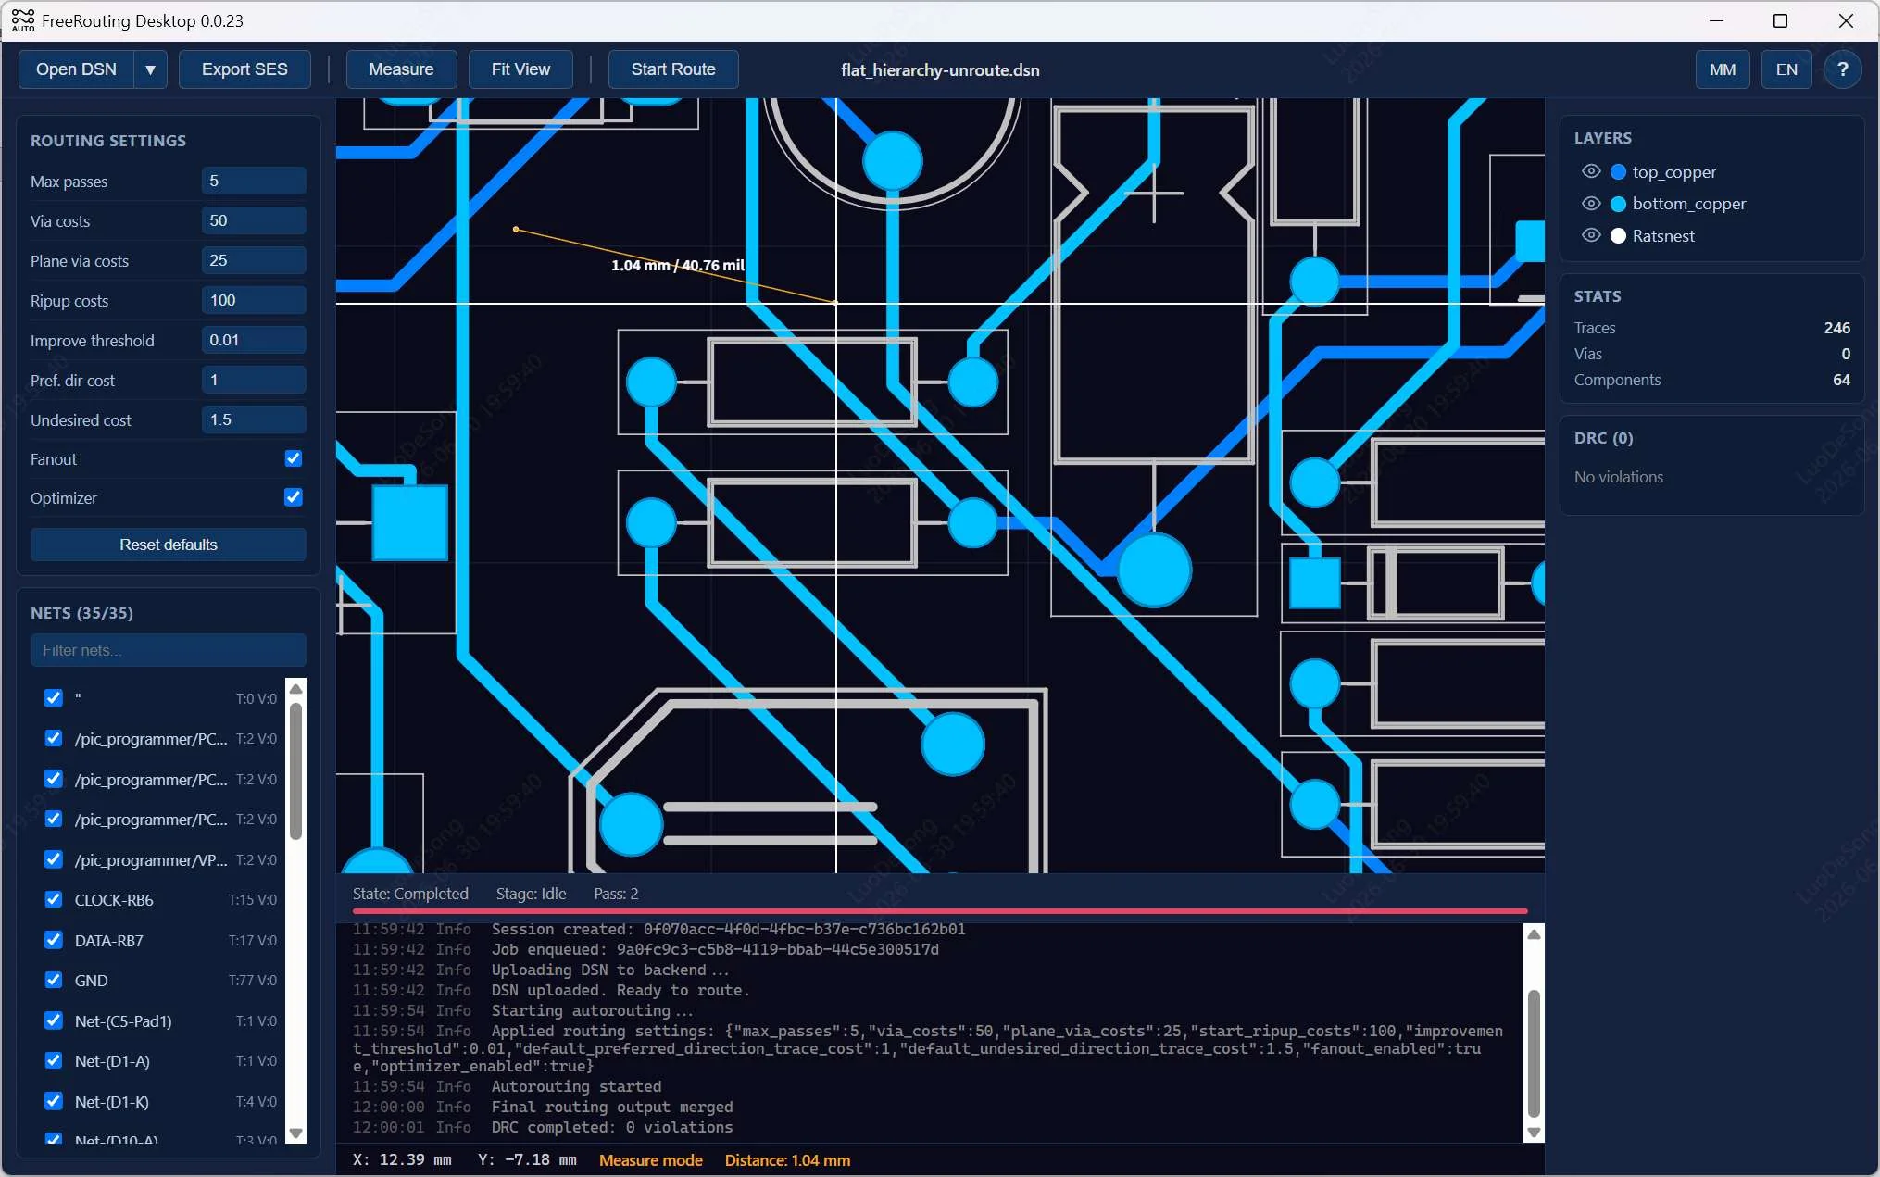Click the top_copper blue color swatch

click(x=1619, y=172)
